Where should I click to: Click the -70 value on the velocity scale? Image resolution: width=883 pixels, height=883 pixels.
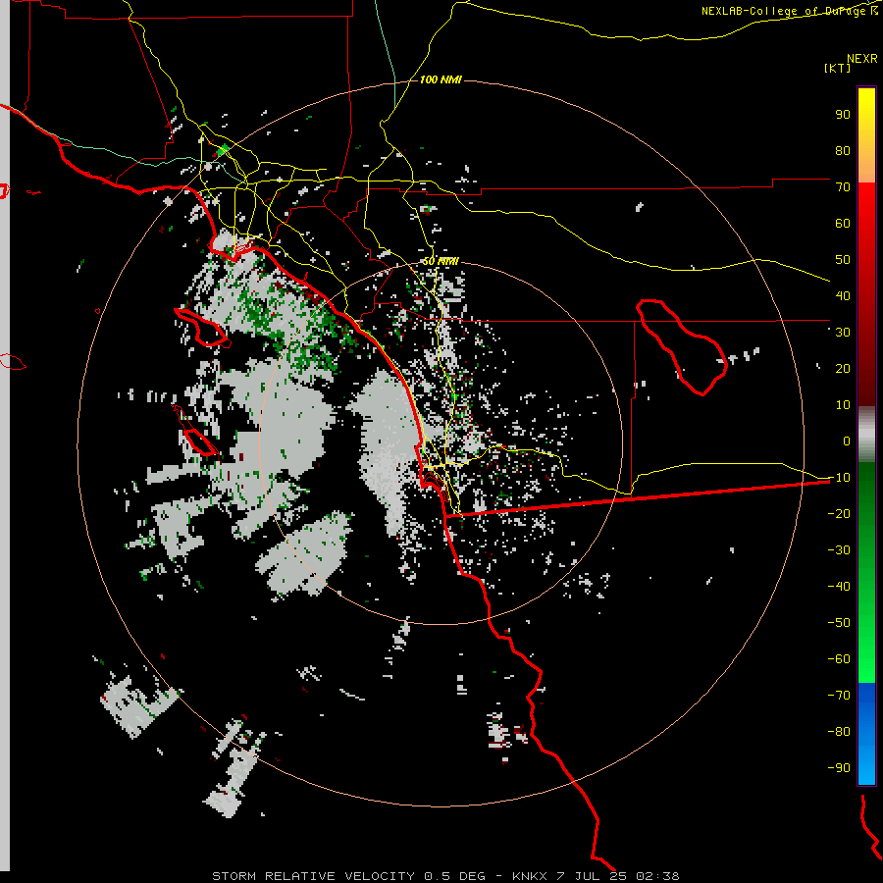tap(839, 695)
